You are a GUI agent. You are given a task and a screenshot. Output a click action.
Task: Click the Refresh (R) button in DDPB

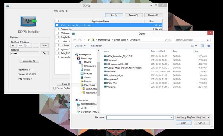pyautogui.click(x=153, y=15)
